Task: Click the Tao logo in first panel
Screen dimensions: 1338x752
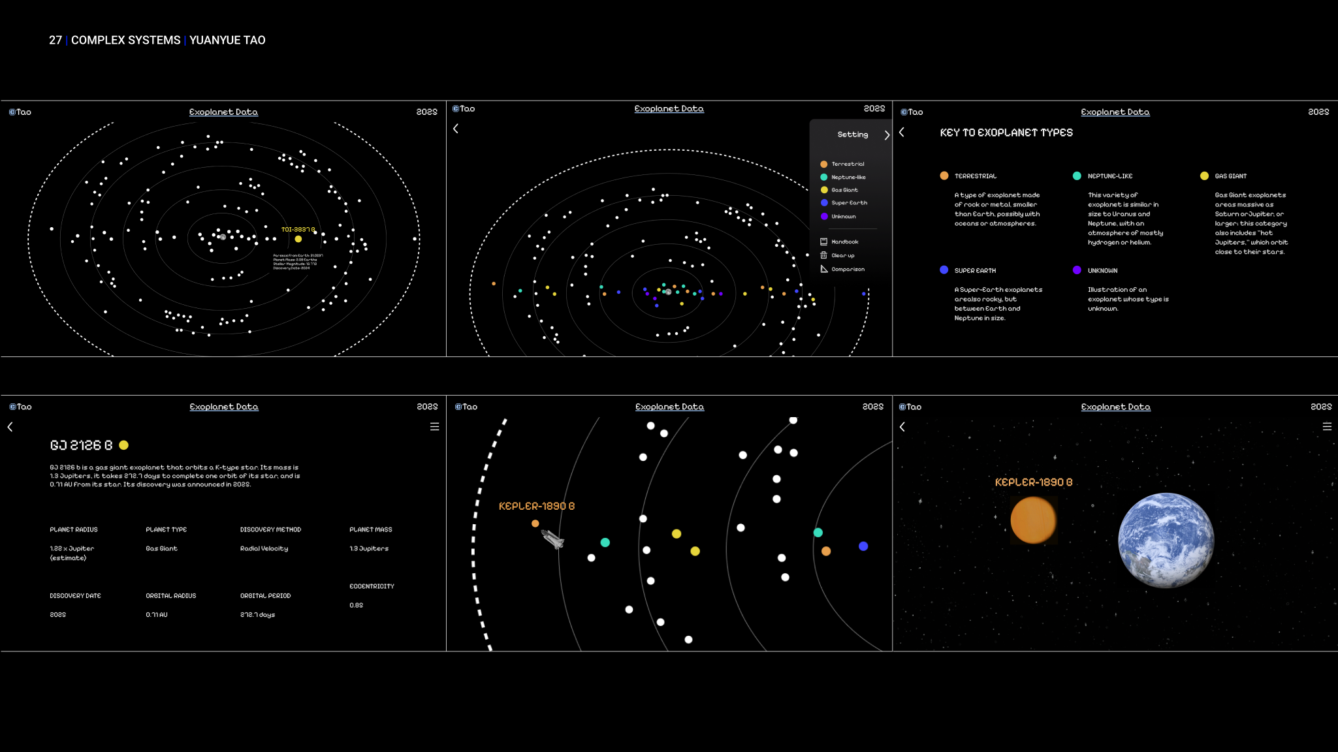Action: tap(20, 112)
